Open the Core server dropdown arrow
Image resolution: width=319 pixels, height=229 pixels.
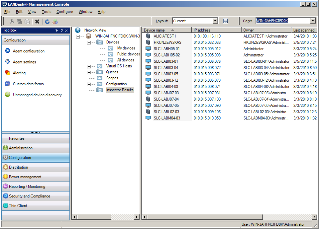[x=313, y=21]
